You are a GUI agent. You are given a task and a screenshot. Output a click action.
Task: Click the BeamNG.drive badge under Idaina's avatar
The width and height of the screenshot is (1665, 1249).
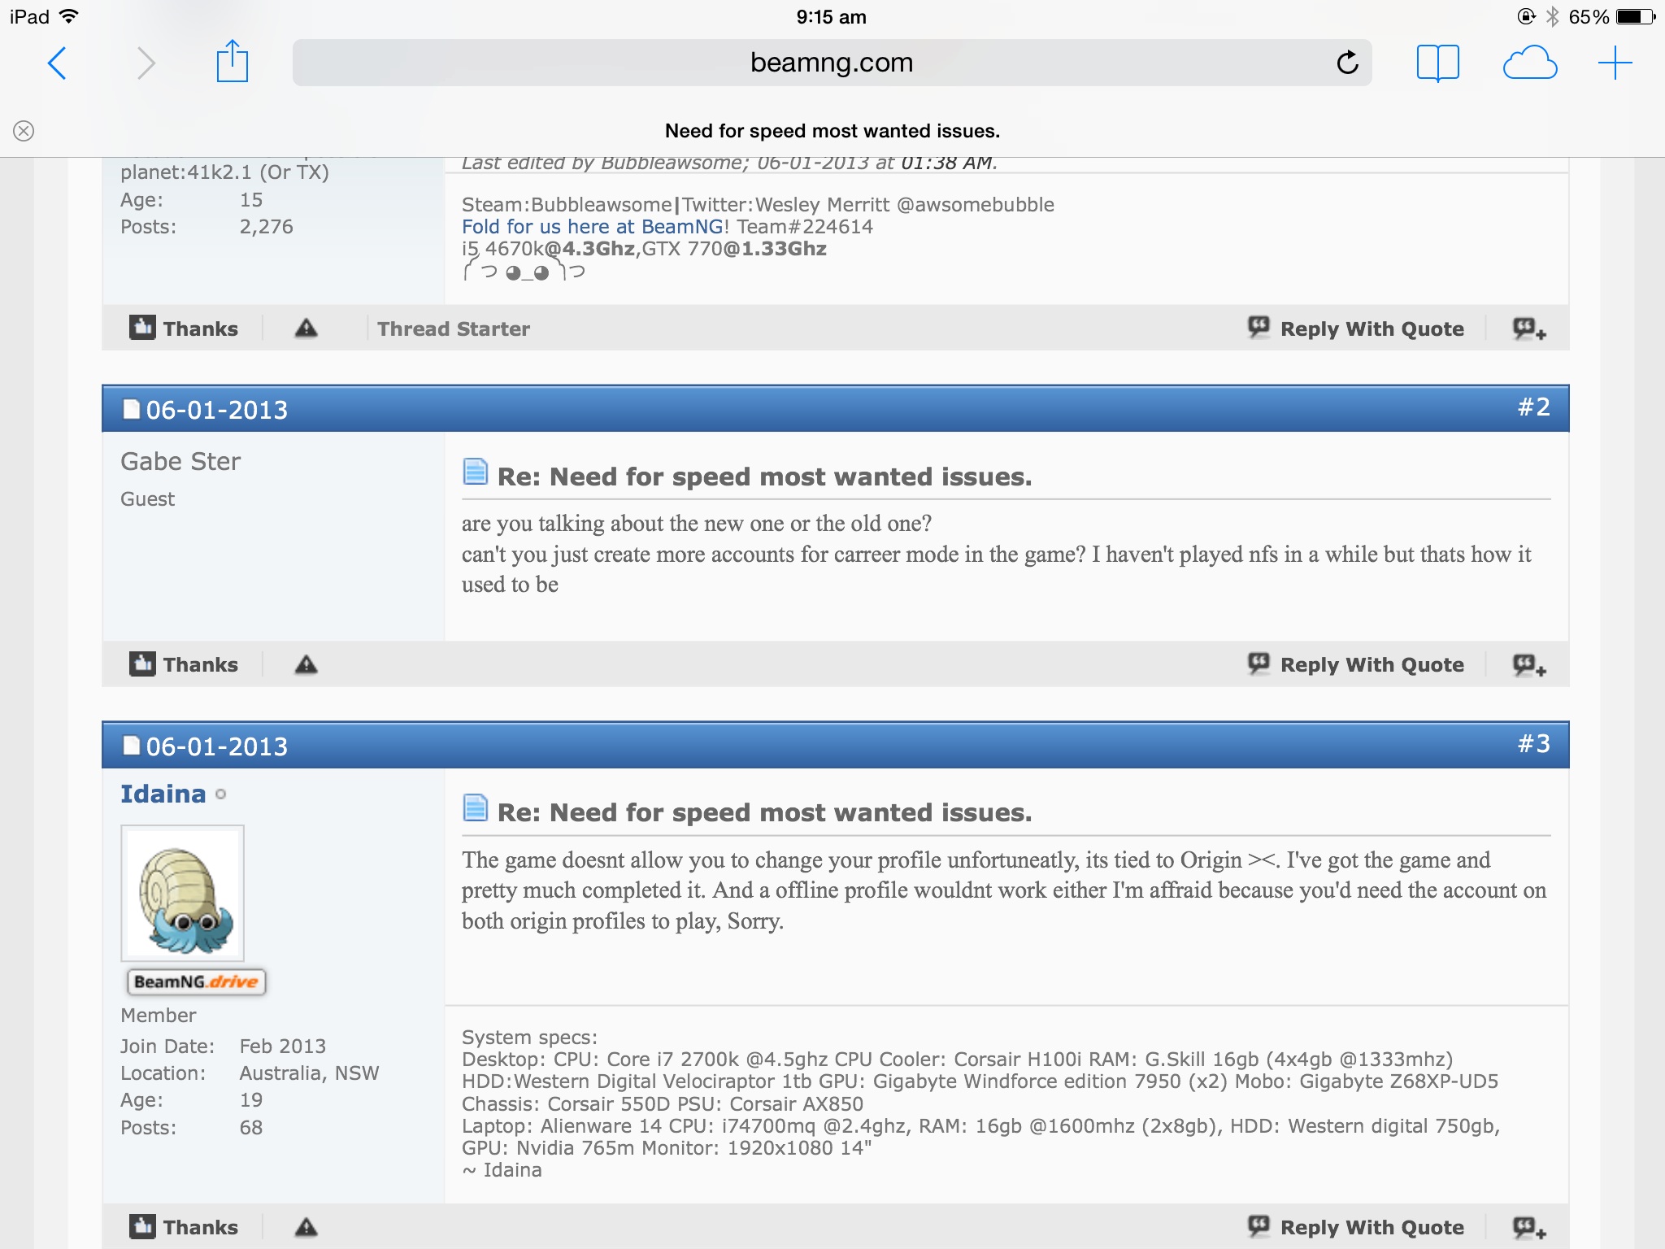(196, 981)
